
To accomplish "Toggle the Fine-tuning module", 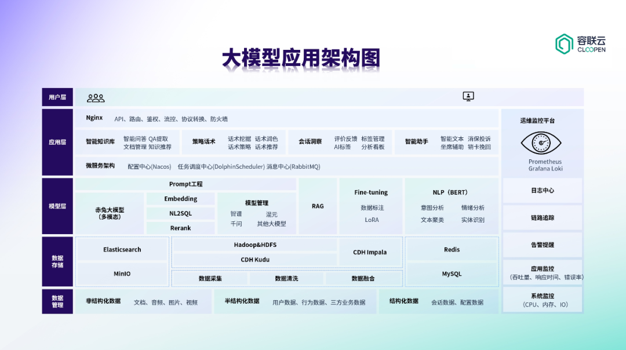I will pyautogui.click(x=371, y=192).
